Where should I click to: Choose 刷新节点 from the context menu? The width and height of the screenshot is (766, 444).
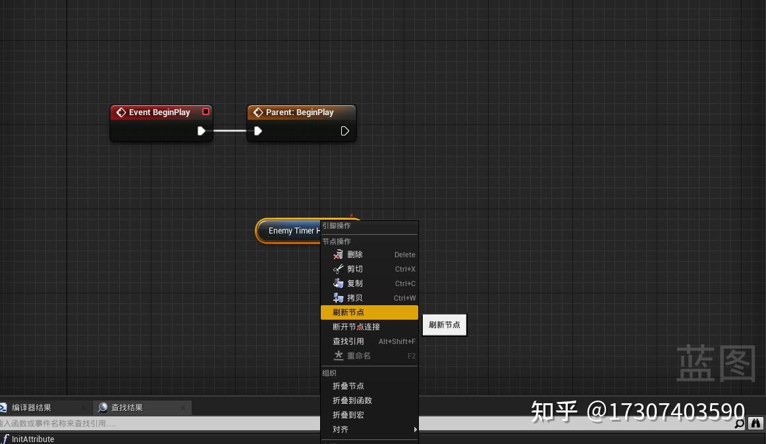click(x=348, y=312)
